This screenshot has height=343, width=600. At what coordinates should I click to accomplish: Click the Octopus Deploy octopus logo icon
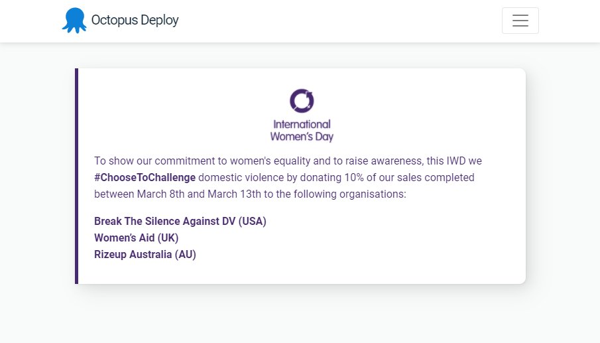[74, 21]
